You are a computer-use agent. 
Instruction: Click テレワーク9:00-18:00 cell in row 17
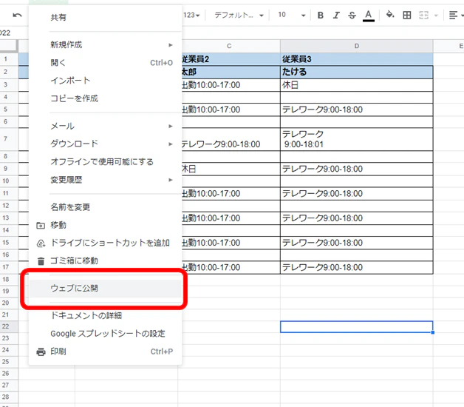coord(357,267)
